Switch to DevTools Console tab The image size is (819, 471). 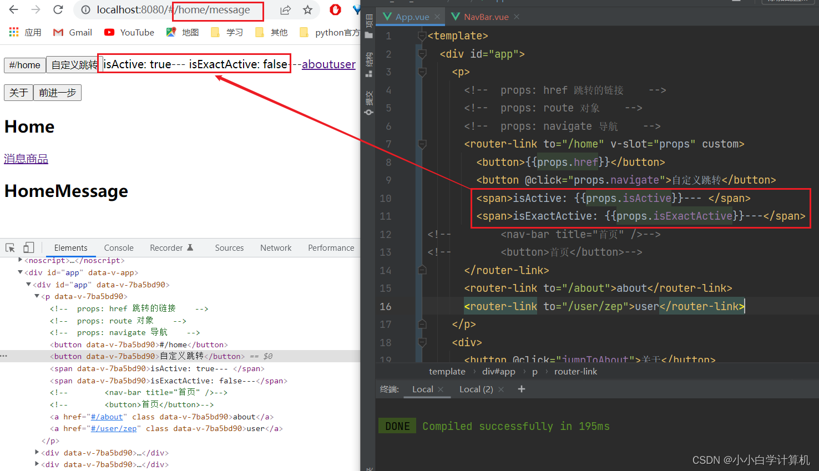pos(119,248)
